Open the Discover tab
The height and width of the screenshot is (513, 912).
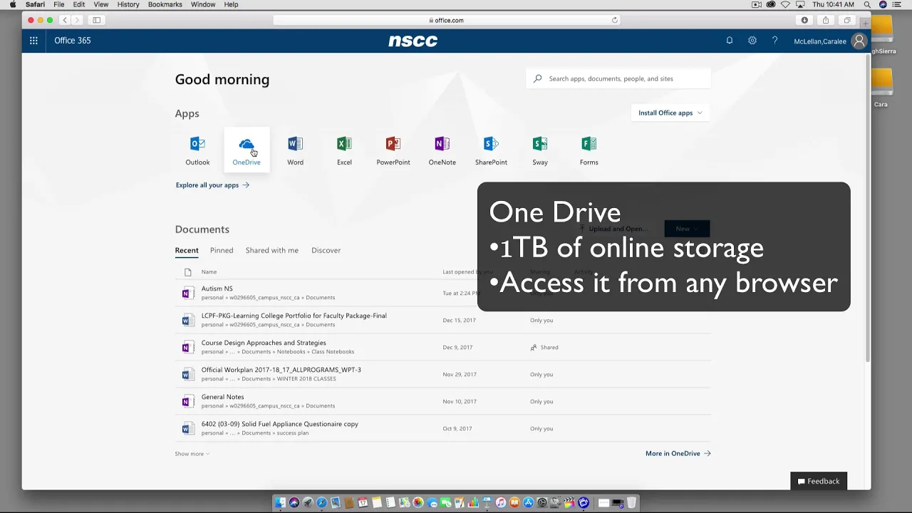point(326,250)
